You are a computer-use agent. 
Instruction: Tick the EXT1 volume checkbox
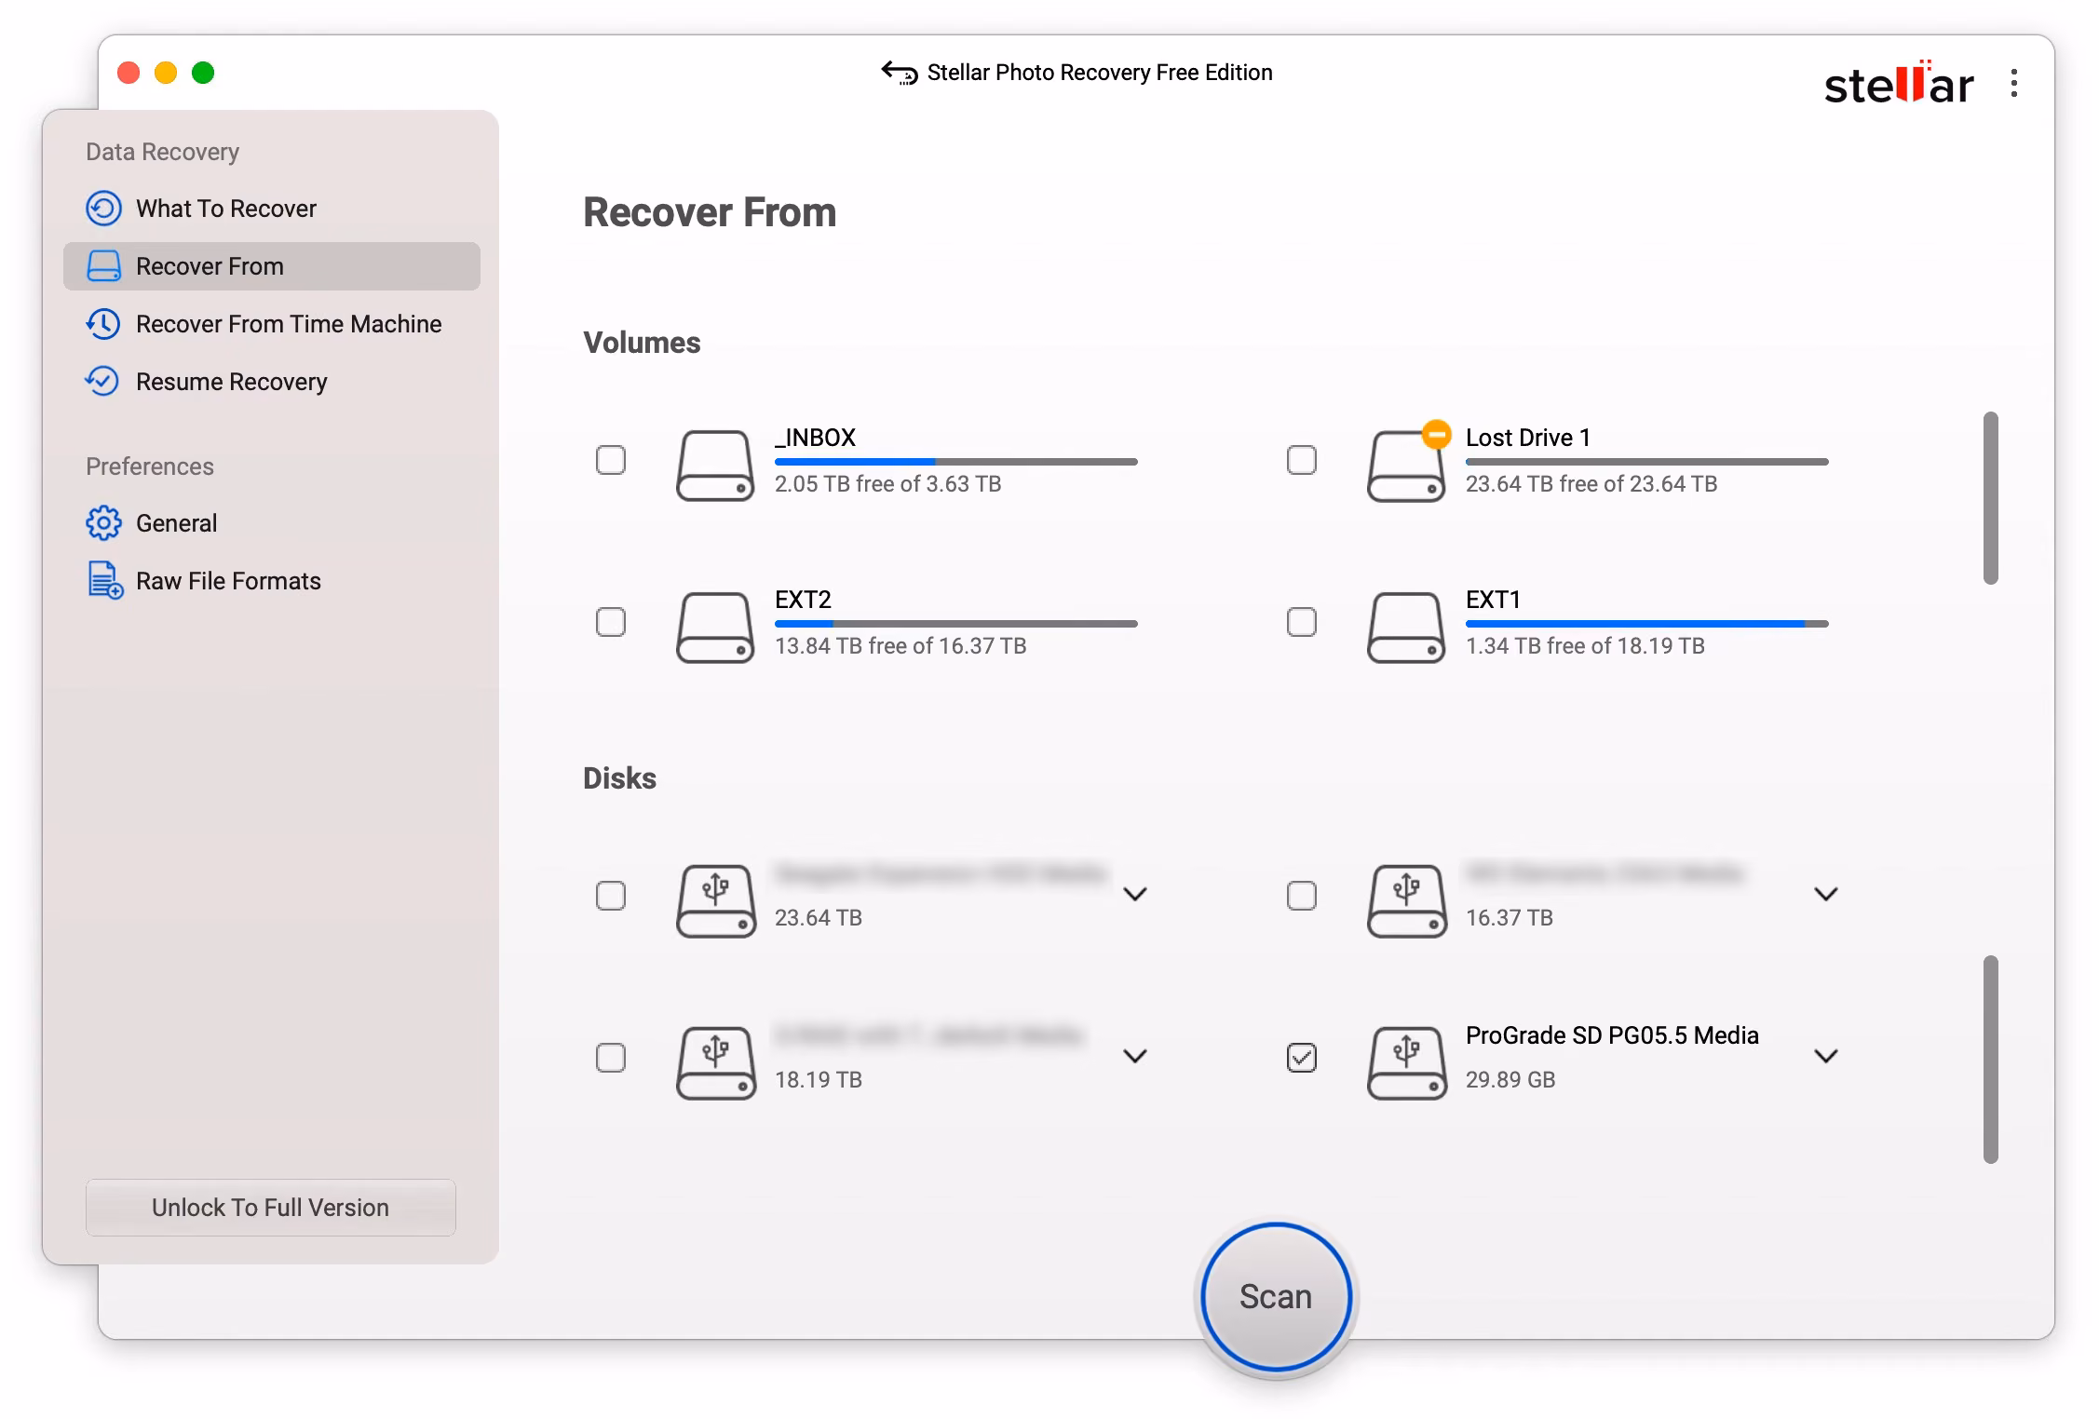1302,622
